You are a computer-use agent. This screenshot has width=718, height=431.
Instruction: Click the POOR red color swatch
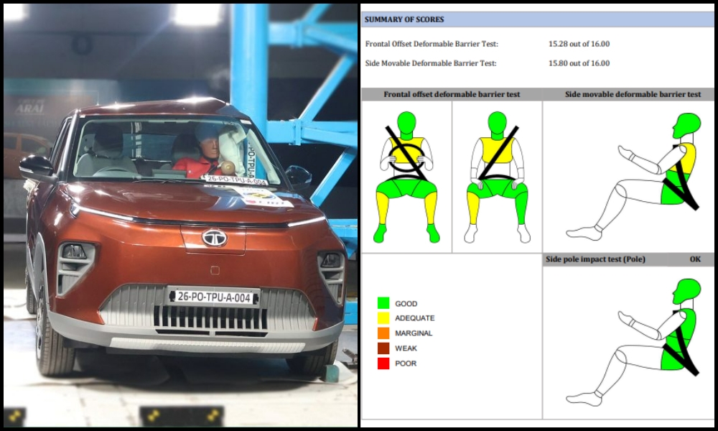click(383, 363)
